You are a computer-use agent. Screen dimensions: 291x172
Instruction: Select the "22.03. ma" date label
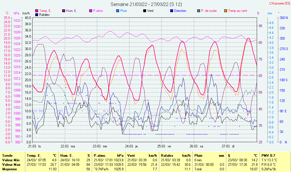[68, 146]
